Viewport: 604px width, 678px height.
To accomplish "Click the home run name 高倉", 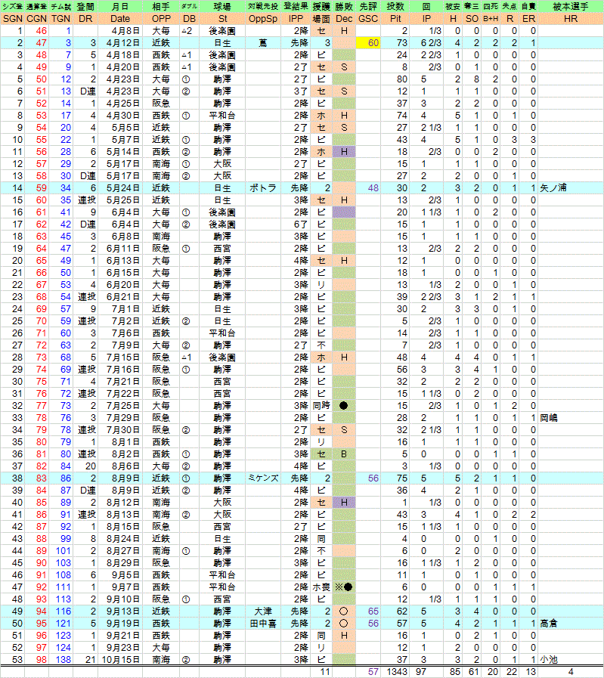I will [549, 623].
